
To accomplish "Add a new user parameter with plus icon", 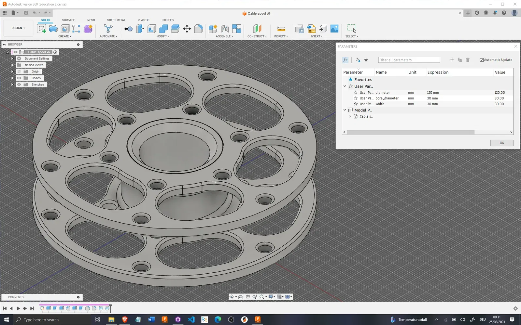I will pyautogui.click(x=452, y=60).
